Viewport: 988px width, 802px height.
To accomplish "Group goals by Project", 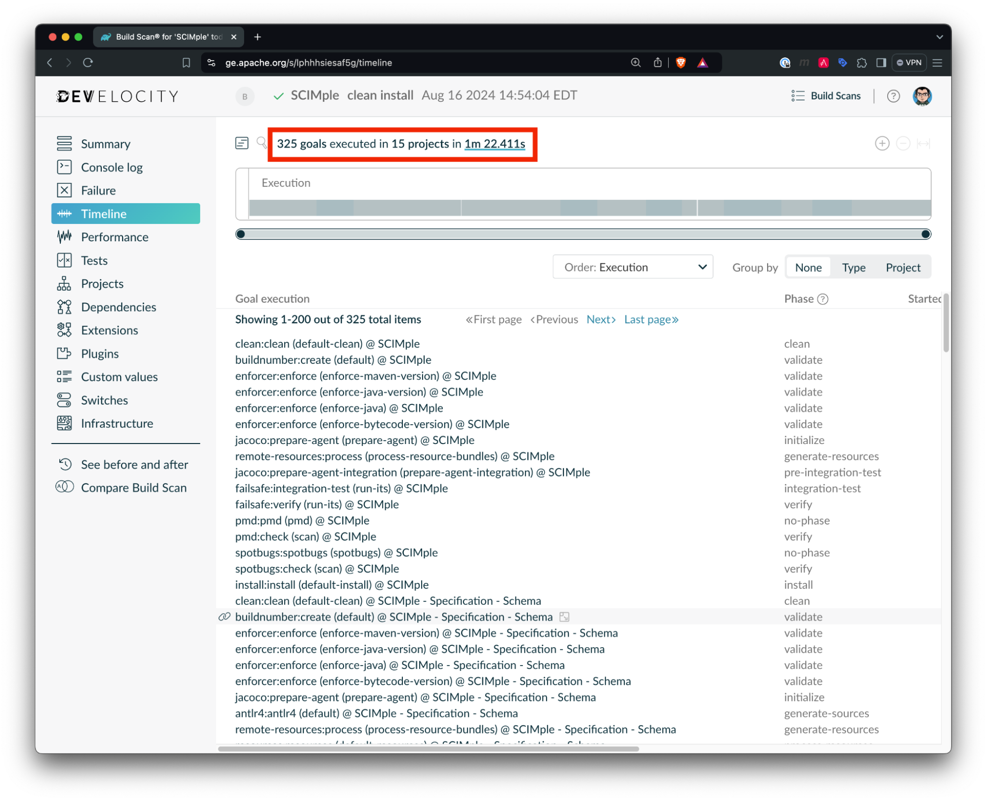I will click(902, 267).
